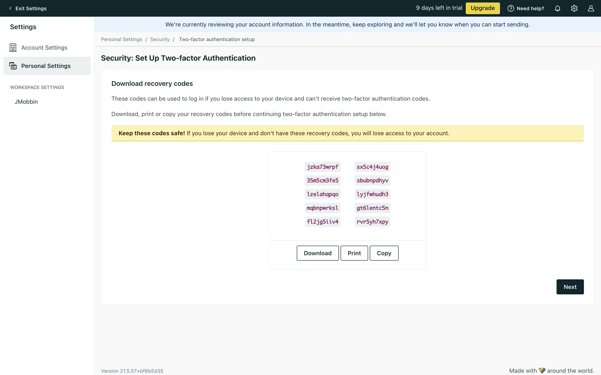Click the Need help question mark icon
Viewport: 601px width, 375px height.
coord(511,8)
